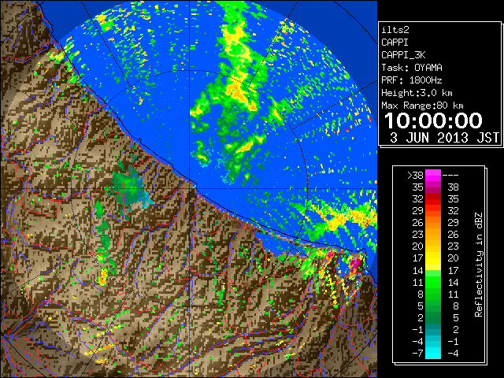Click the left-column '2' legend value
504x378 pixels.
[421, 317]
